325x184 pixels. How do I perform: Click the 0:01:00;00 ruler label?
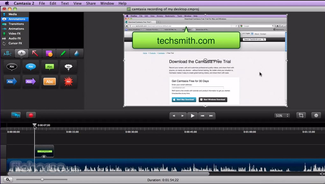(249, 132)
